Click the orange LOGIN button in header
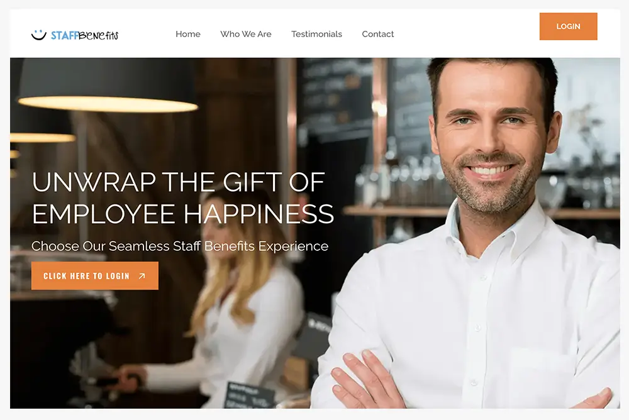Image resolution: width=629 pixels, height=420 pixels. (x=568, y=26)
